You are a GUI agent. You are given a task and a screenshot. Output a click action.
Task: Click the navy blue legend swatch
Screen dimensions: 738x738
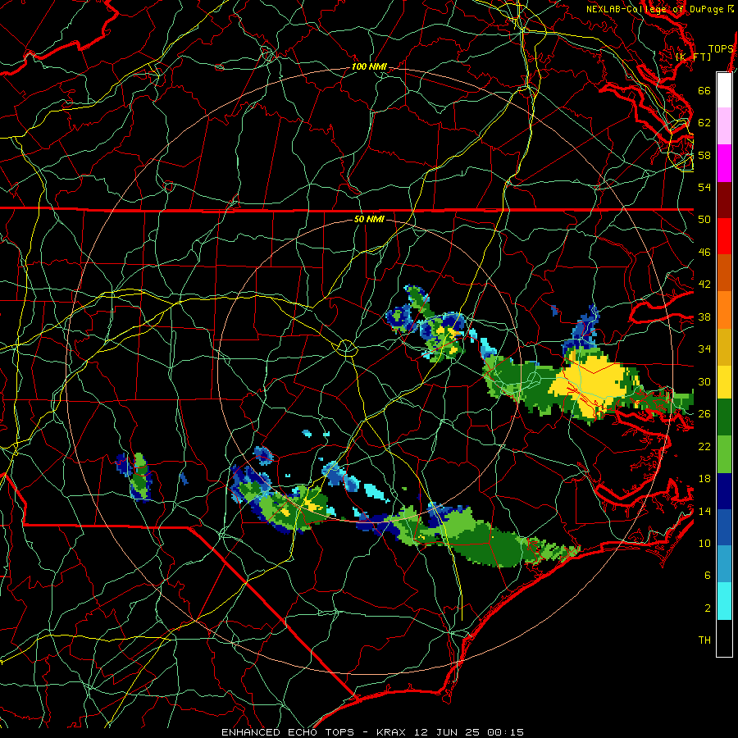724,491
